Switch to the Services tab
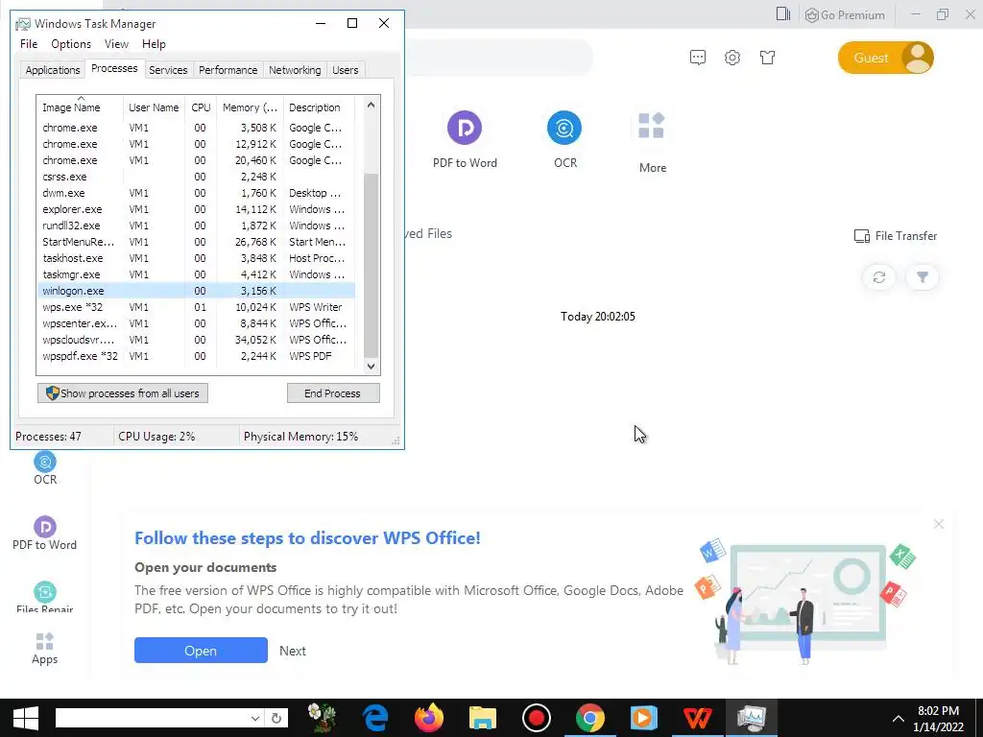983x737 pixels. point(168,69)
